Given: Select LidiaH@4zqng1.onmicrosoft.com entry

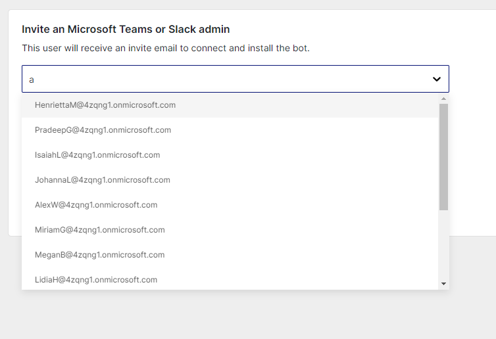Looking at the screenshot, I should coord(230,279).
